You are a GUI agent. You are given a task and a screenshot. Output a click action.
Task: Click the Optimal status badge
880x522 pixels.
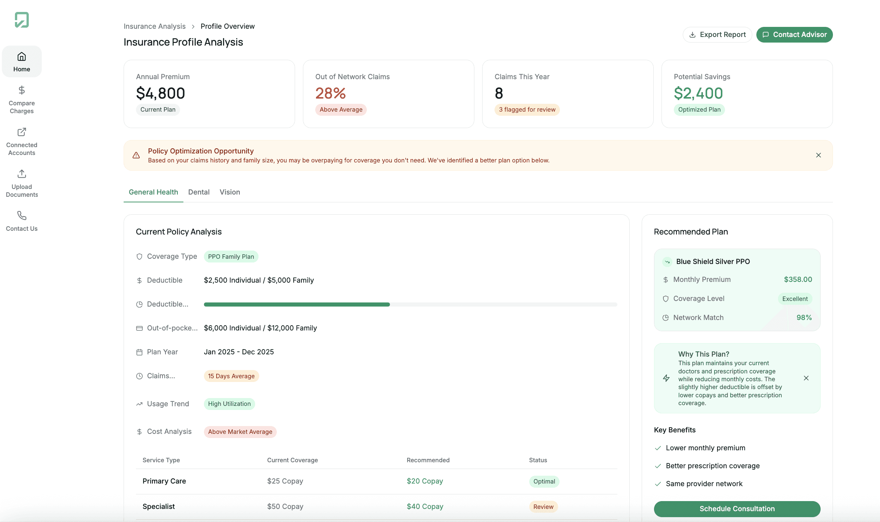pos(544,482)
